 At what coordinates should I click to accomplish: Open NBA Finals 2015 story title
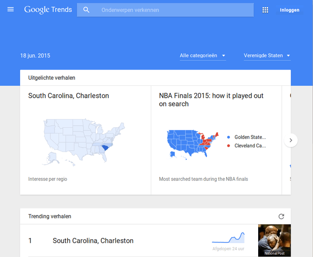pos(211,100)
